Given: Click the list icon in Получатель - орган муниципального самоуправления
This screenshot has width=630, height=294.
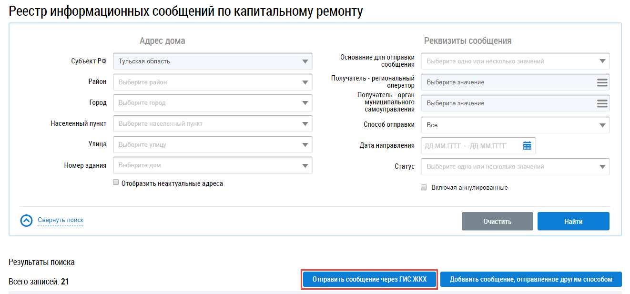Looking at the screenshot, I should tap(602, 103).
